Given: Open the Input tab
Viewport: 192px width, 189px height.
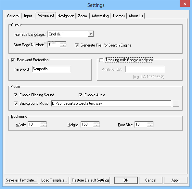Looking at the screenshot, I should [x=28, y=16].
